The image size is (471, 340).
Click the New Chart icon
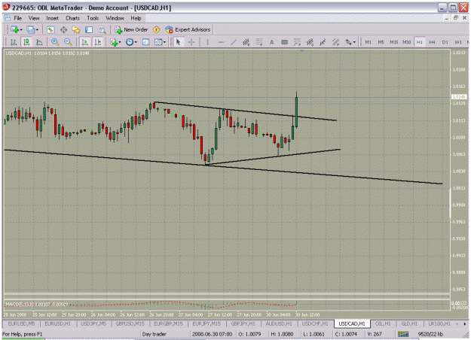click(14, 29)
